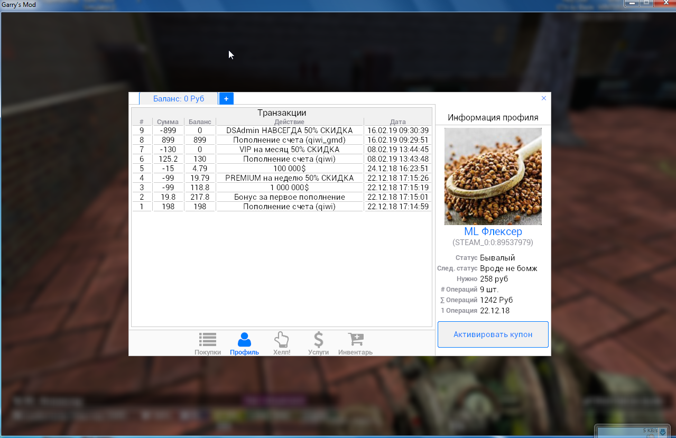Open the Услуги dollar sign icon
676x438 pixels.
318,340
